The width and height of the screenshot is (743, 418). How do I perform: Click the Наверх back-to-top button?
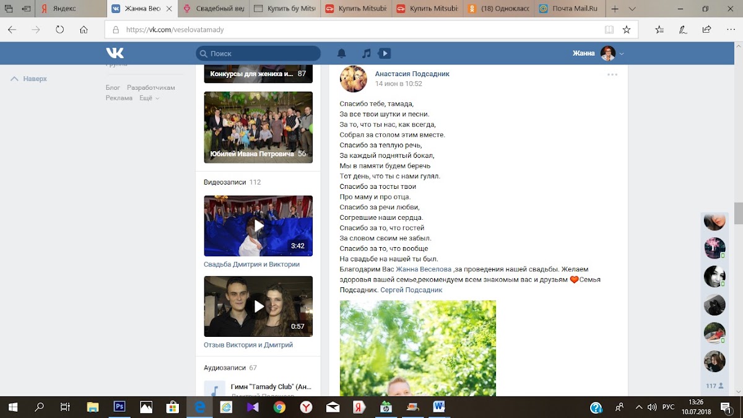point(29,79)
